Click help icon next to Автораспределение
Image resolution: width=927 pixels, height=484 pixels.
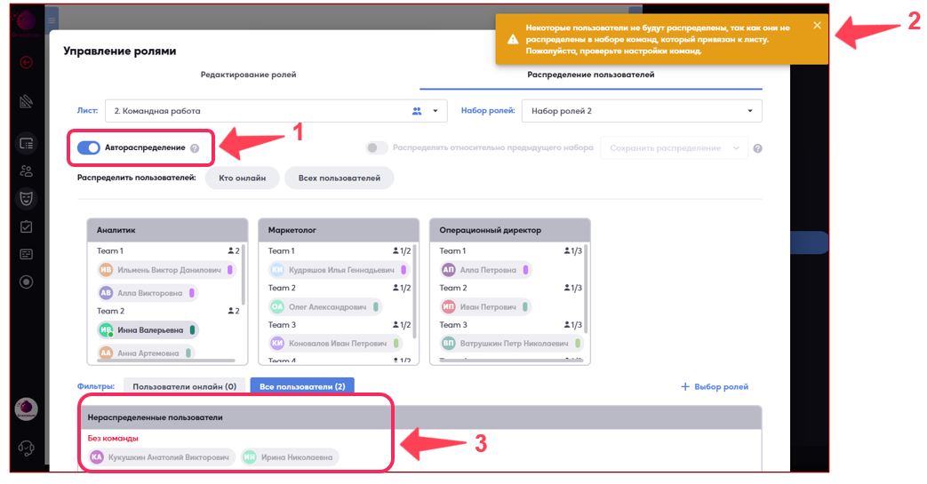[195, 148]
